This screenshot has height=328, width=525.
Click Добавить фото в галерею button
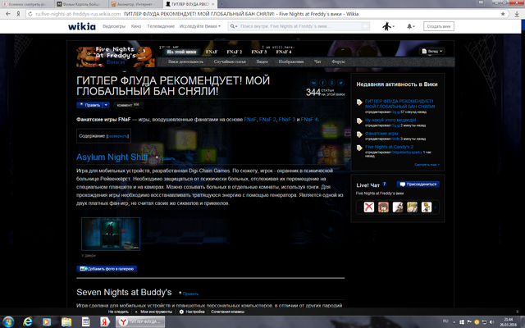[107, 269]
